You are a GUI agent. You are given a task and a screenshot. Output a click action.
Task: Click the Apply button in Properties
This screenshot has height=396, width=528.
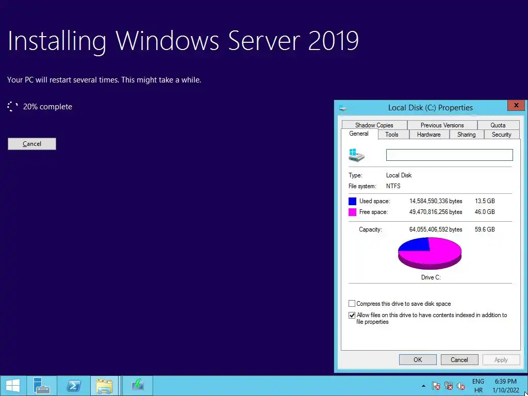501,359
